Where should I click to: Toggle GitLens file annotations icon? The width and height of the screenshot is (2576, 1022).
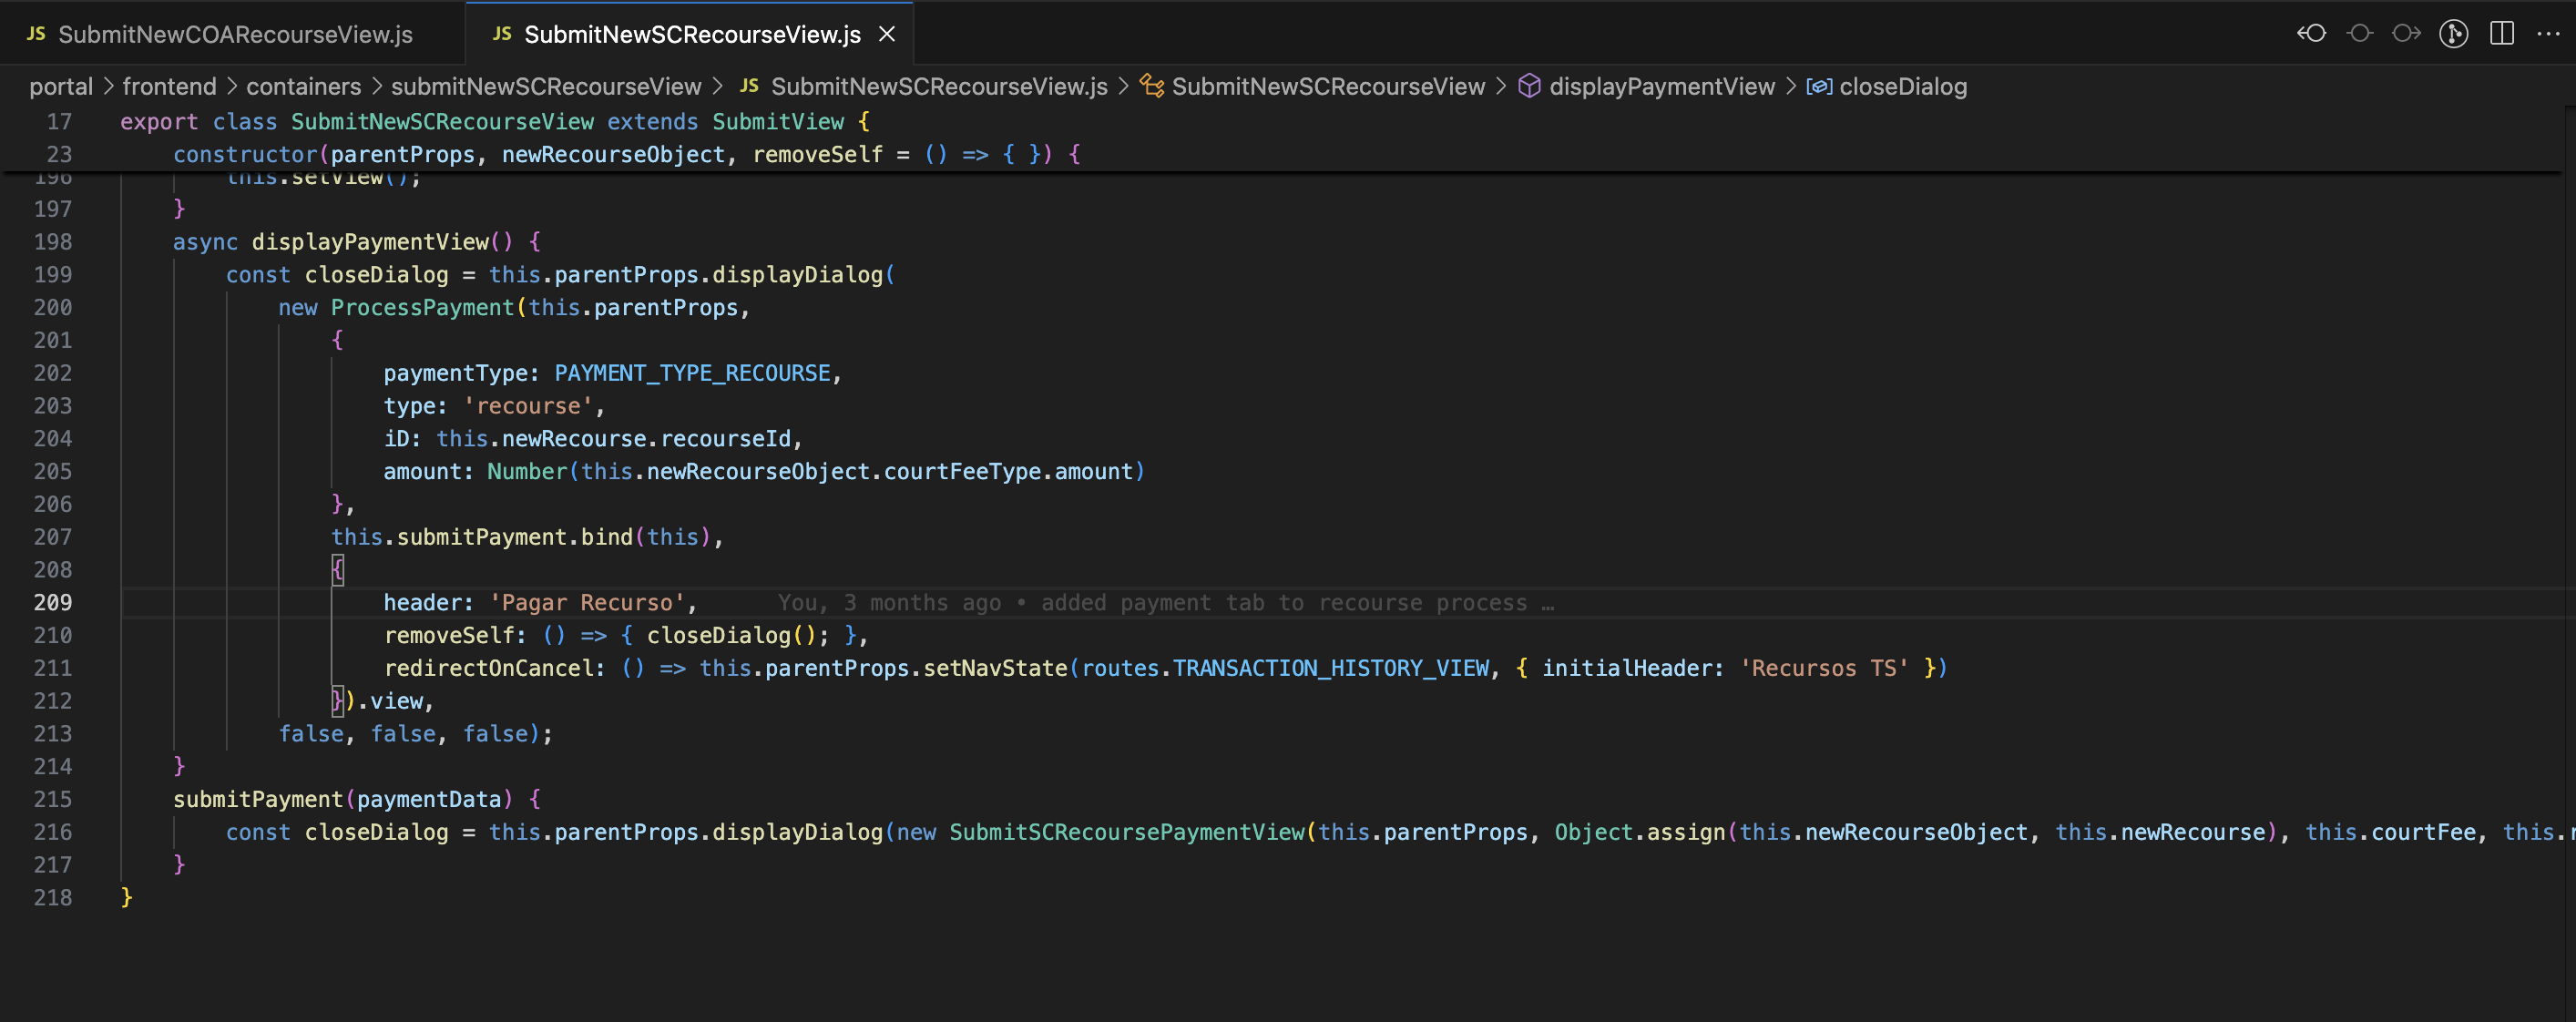[x=2453, y=33]
